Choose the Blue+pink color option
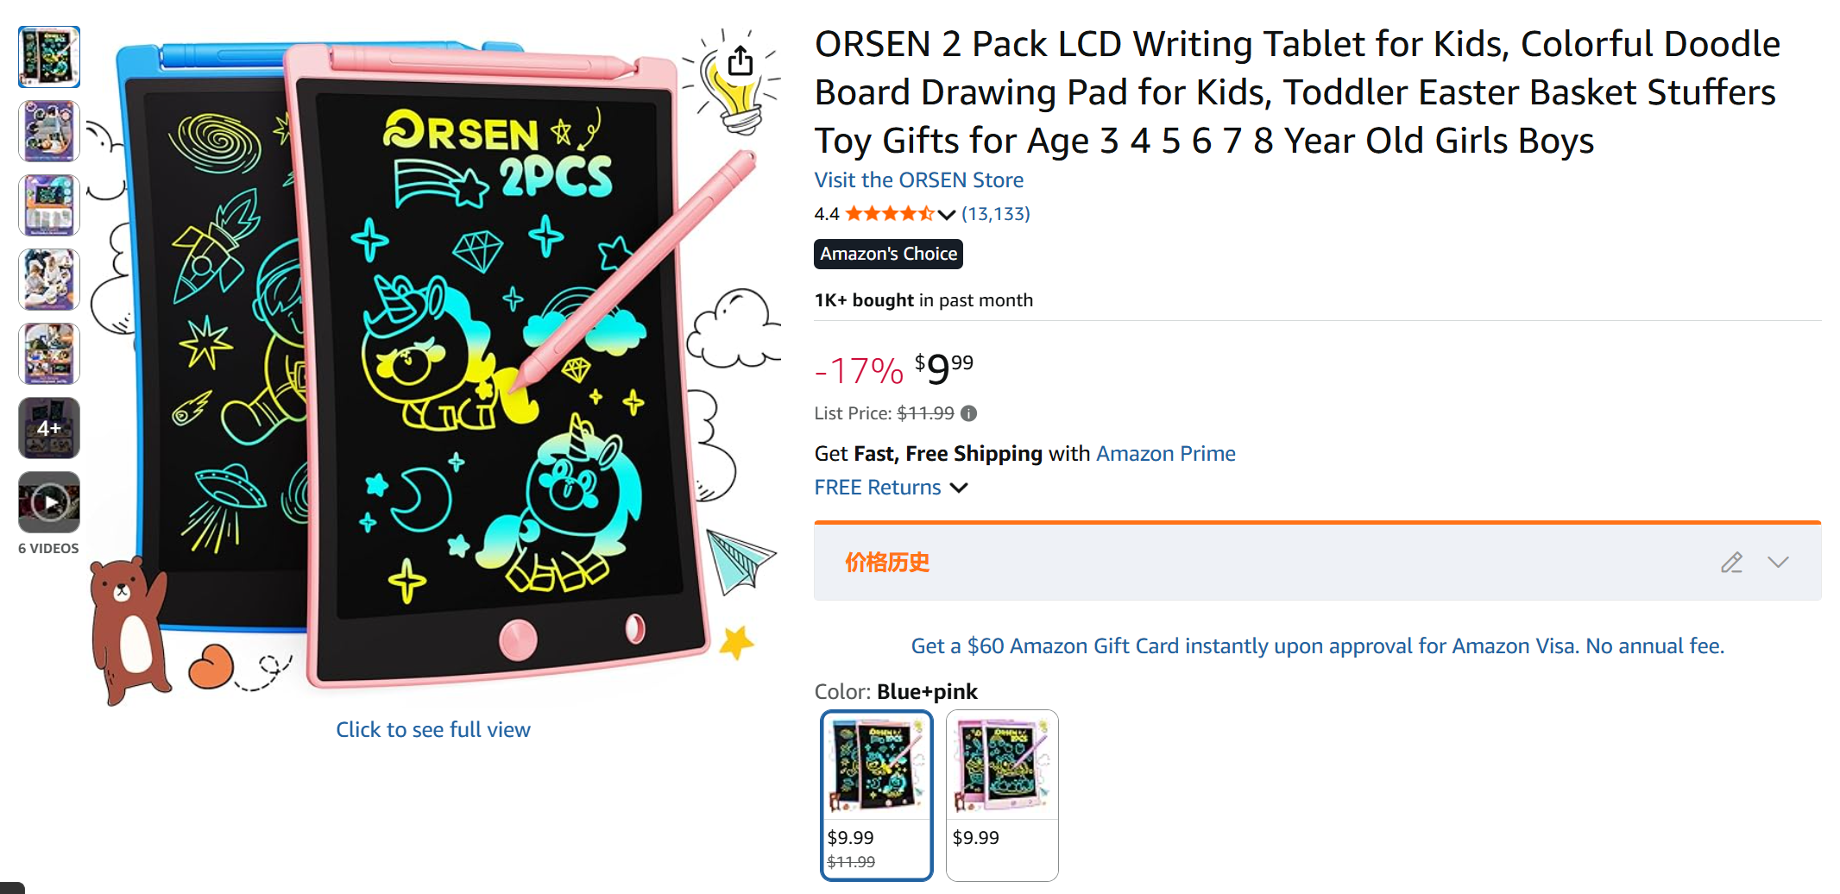 876,794
